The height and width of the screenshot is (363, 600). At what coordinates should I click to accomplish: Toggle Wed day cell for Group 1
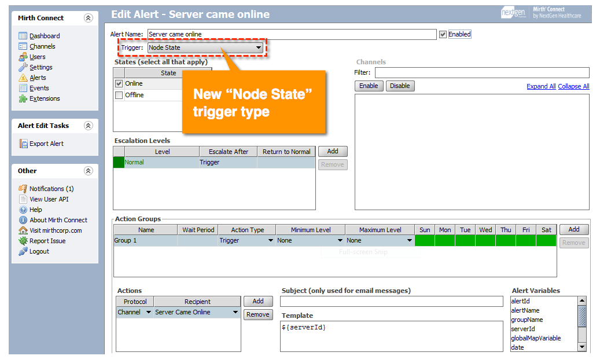click(x=485, y=240)
